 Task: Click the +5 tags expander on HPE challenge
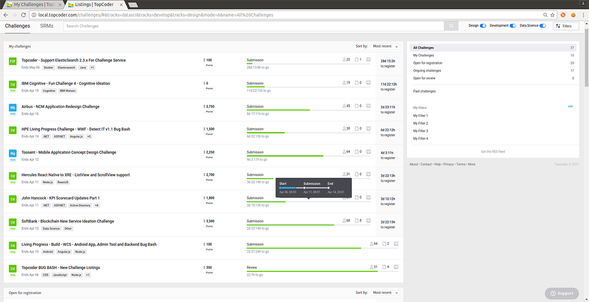pyautogui.click(x=89, y=136)
